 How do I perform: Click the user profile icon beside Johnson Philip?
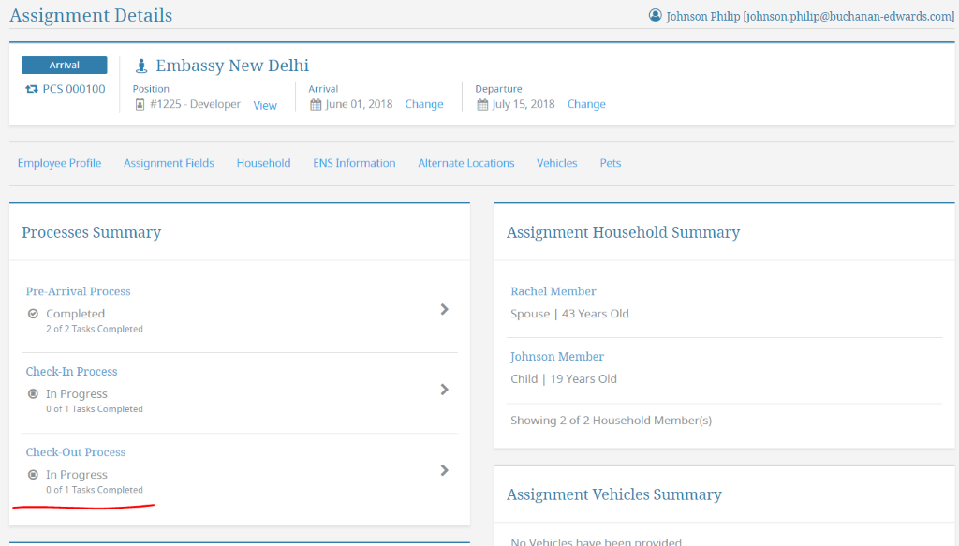tap(655, 15)
